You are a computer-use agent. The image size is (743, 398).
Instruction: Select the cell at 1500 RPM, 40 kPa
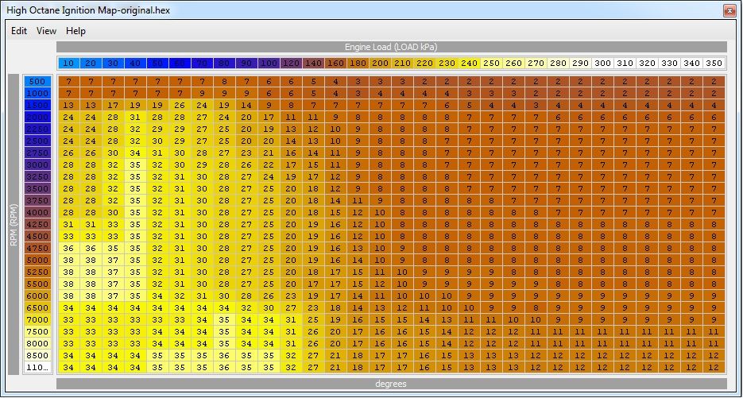click(x=135, y=105)
